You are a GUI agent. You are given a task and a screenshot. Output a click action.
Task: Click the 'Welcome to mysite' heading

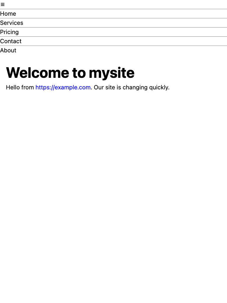(x=70, y=73)
